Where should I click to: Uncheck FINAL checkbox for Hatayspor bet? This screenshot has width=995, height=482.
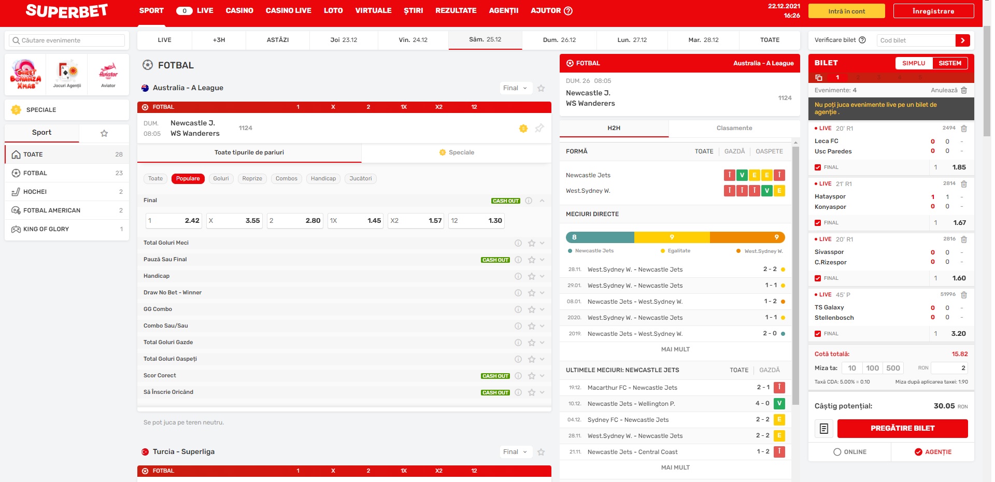(818, 223)
